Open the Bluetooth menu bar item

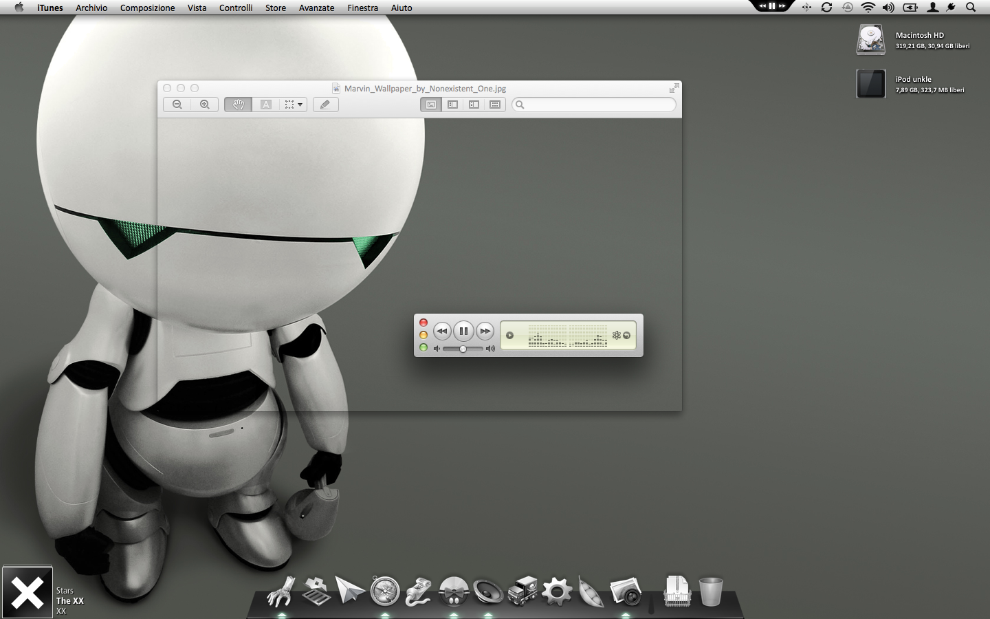click(806, 8)
